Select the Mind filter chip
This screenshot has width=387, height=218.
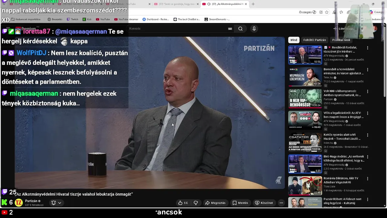[294, 40]
